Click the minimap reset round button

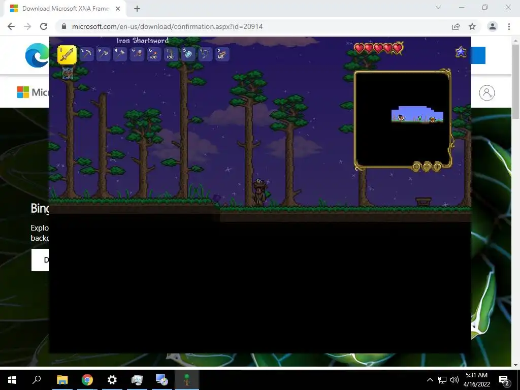pos(416,166)
